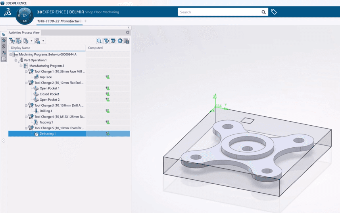
Task: Select Tool Change.4 (T0_M12X1.25mm row
Action: (59, 117)
